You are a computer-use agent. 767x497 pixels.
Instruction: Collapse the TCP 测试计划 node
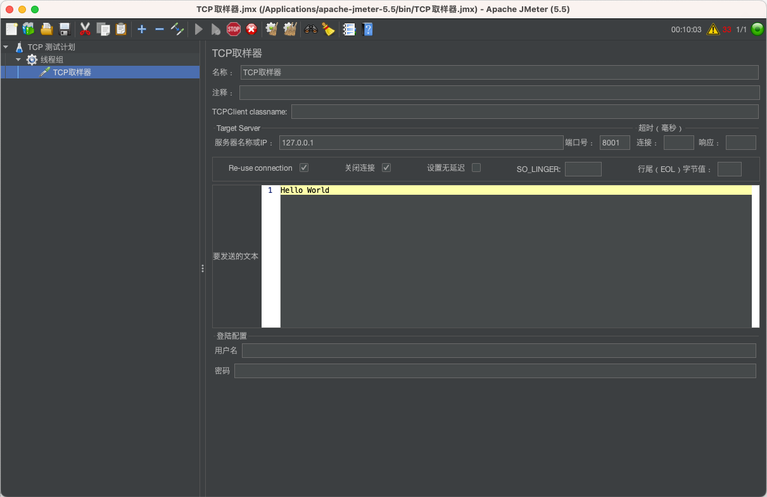point(5,46)
